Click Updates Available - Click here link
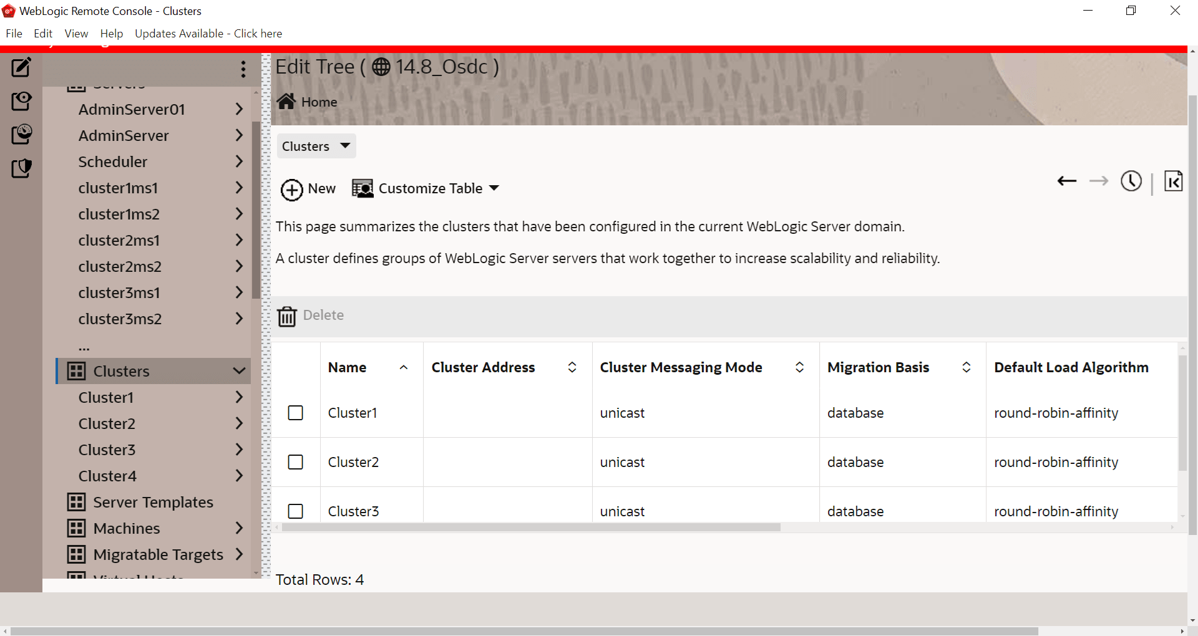The height and width of the screenshot is (636, 1198). (x=208, y=34)
